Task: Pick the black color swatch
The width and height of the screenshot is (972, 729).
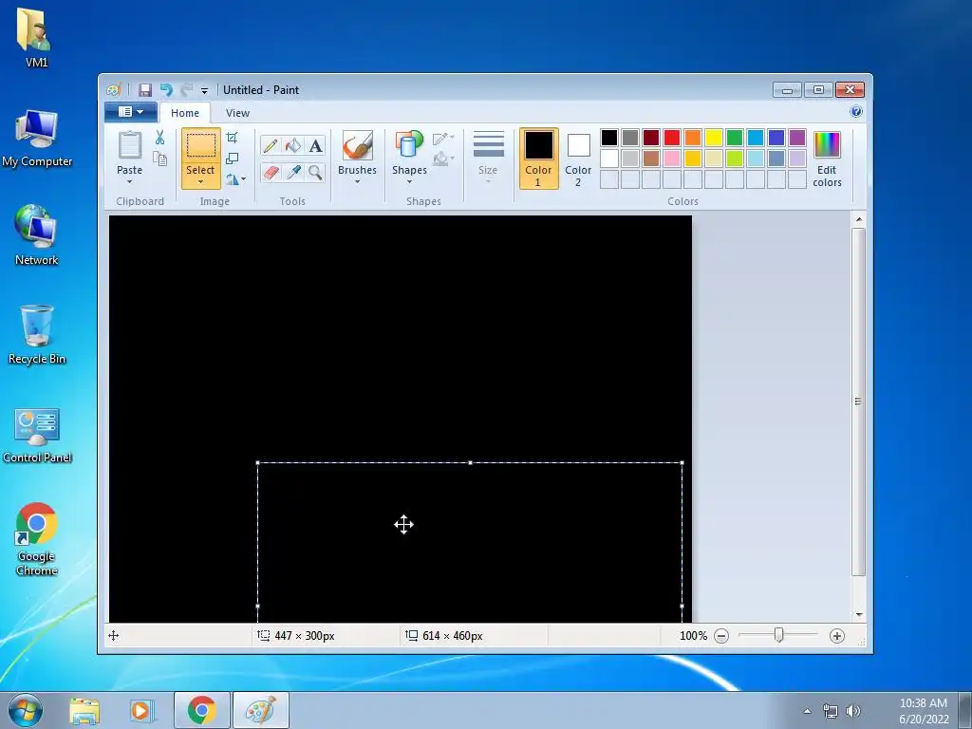Action: [x=609, y=137]
